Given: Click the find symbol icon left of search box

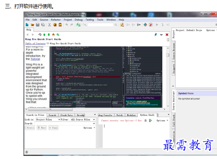Looking at the screenshot, I should tap(85, 25).
